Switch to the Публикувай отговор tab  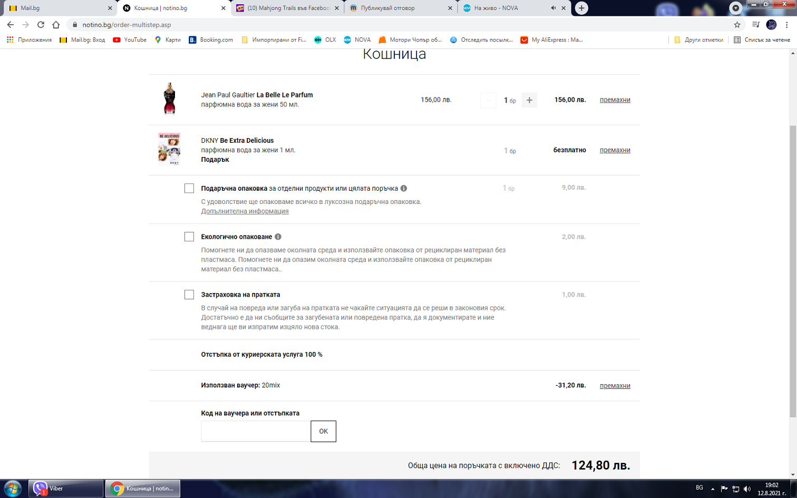[400, 8]
